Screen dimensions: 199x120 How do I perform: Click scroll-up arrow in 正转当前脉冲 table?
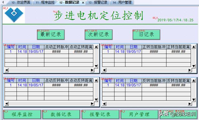click(x=194, y=47)
